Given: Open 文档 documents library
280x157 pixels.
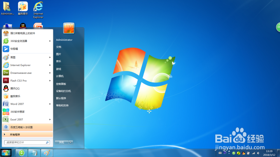Looking at the screenshot, I should [x=59, y=47].
